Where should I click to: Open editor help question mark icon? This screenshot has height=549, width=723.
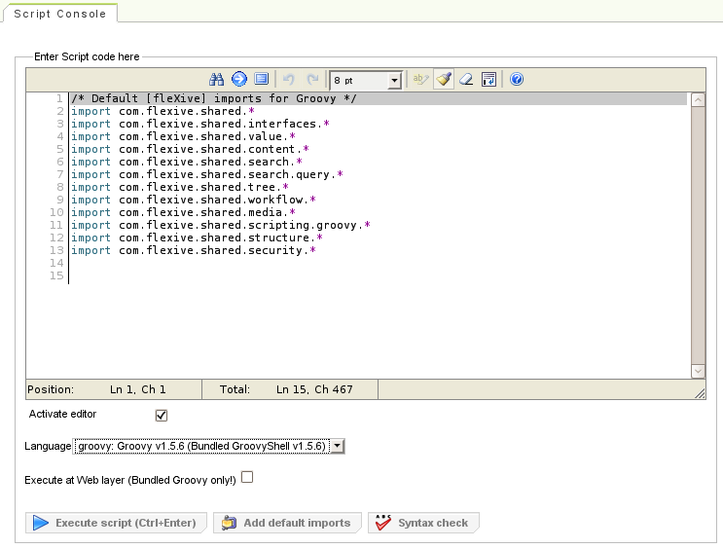[517, 80]
